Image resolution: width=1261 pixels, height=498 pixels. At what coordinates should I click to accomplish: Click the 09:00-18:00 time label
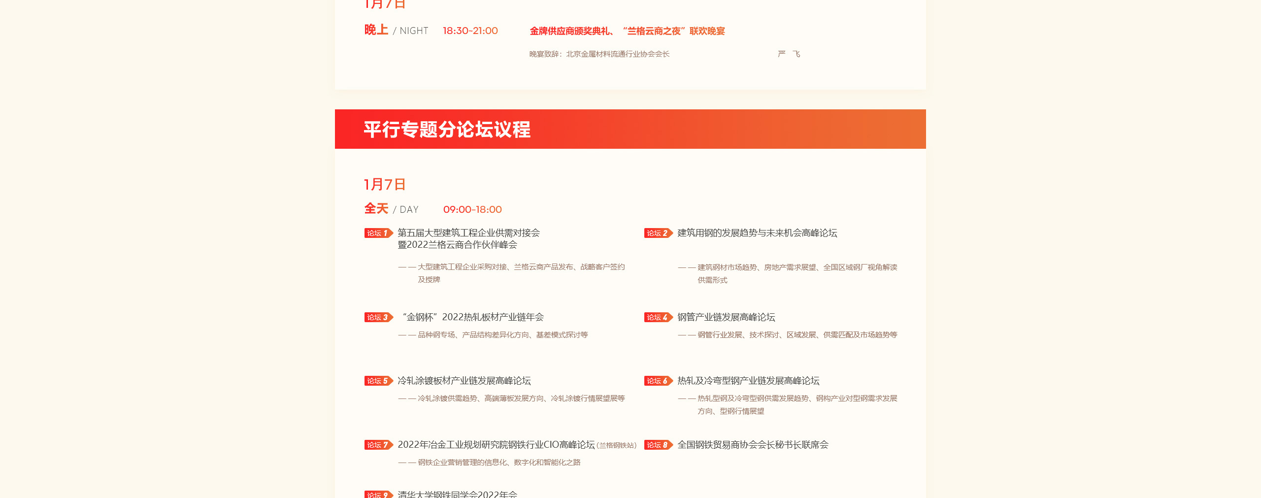tap(472, 210)
